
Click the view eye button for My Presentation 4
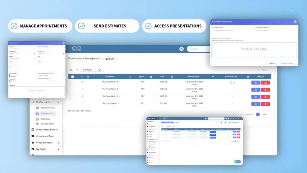click(x=256, y=83)
